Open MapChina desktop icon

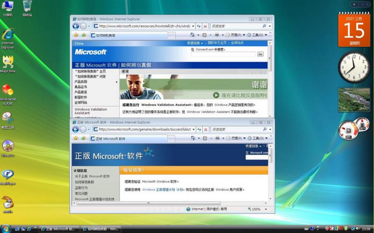[x=7, y=64]
